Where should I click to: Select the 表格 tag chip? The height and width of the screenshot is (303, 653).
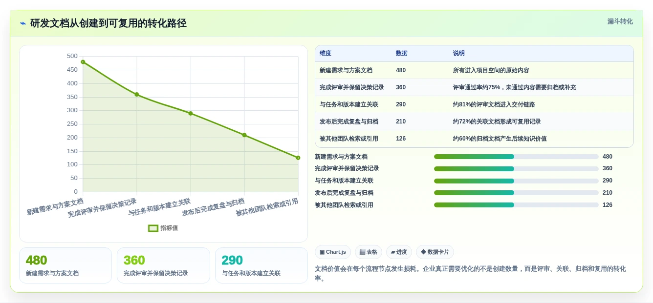pyautogui.click(x=369, y=252)
